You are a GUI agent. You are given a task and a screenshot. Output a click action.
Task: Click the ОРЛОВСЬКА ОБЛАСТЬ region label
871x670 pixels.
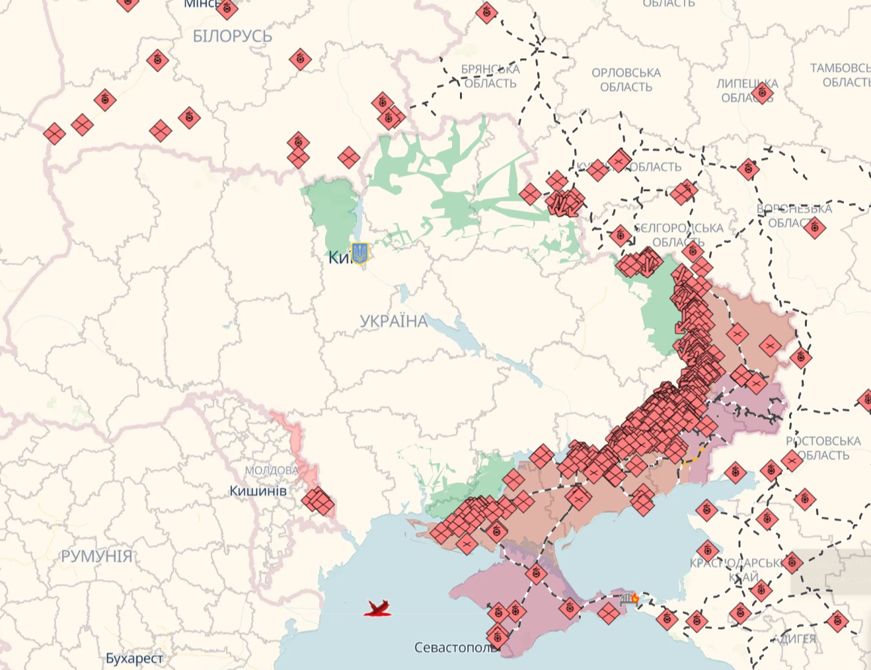point(625,80)
